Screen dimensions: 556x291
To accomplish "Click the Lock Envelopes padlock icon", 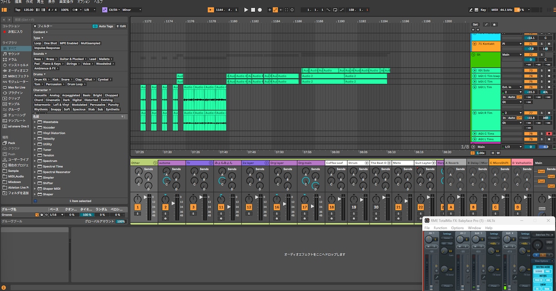I will point(494,25).
